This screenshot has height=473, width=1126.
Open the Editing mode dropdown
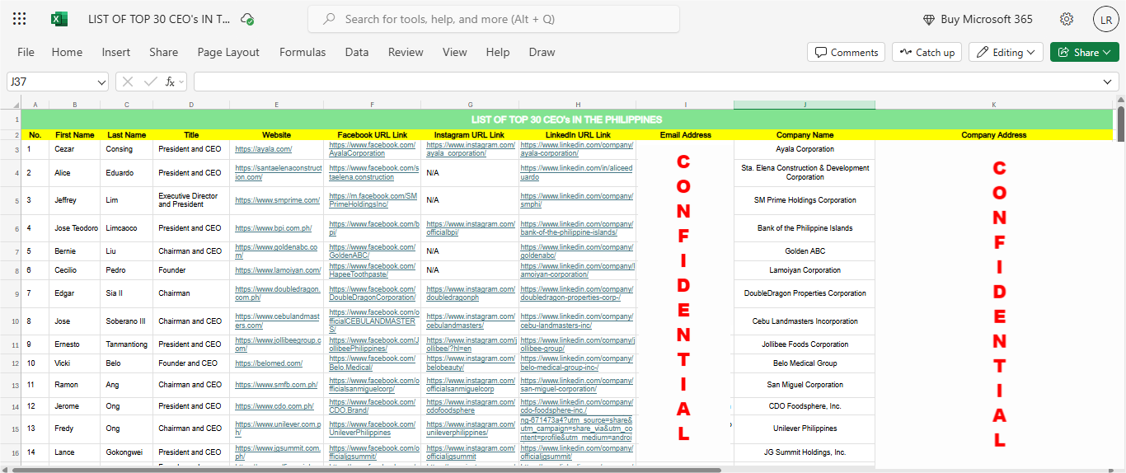(x=1006, y=52)
